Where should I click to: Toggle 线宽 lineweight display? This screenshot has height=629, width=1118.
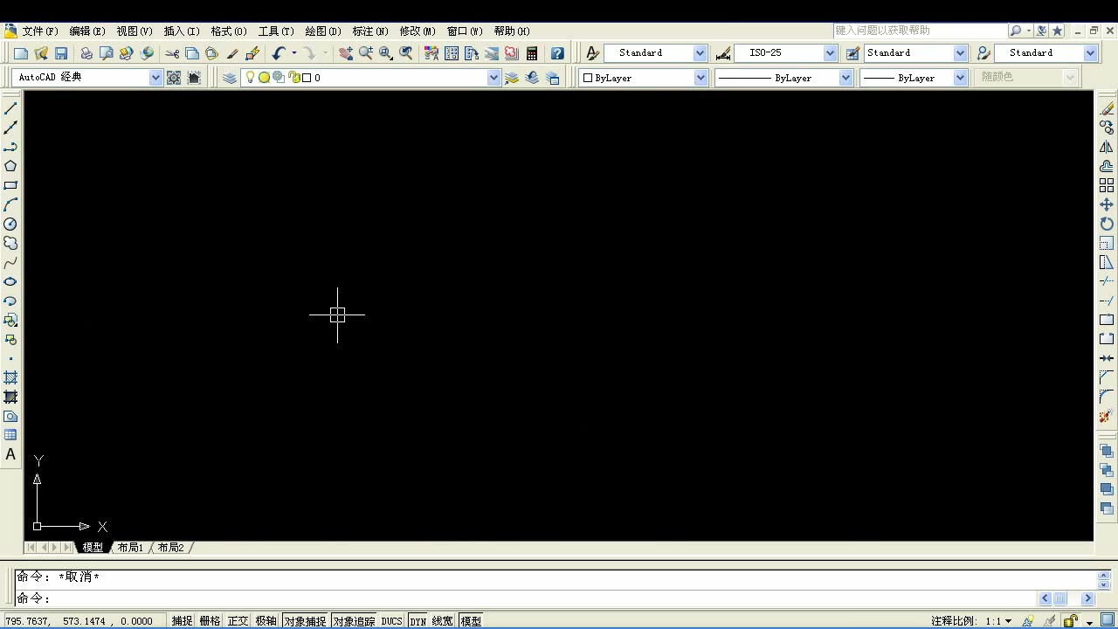[443, 621]
